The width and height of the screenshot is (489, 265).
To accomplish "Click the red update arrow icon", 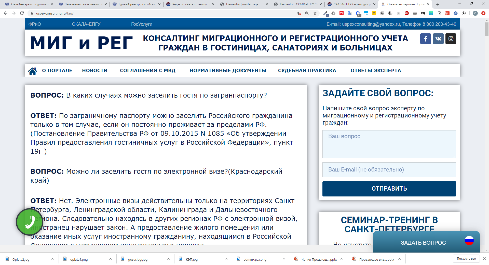I will pyautogui.click(x=483, y=13).
